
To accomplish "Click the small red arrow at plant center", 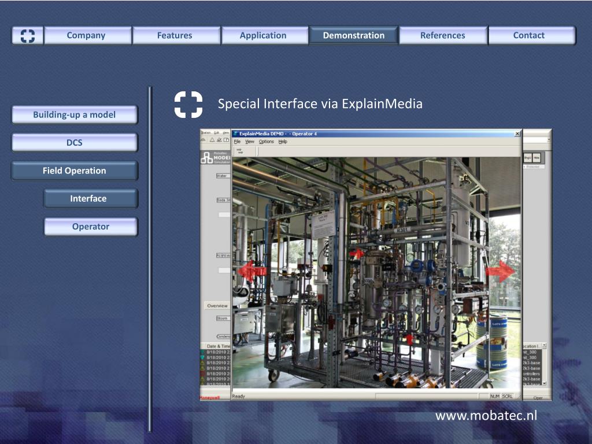I will coord(356,254).
